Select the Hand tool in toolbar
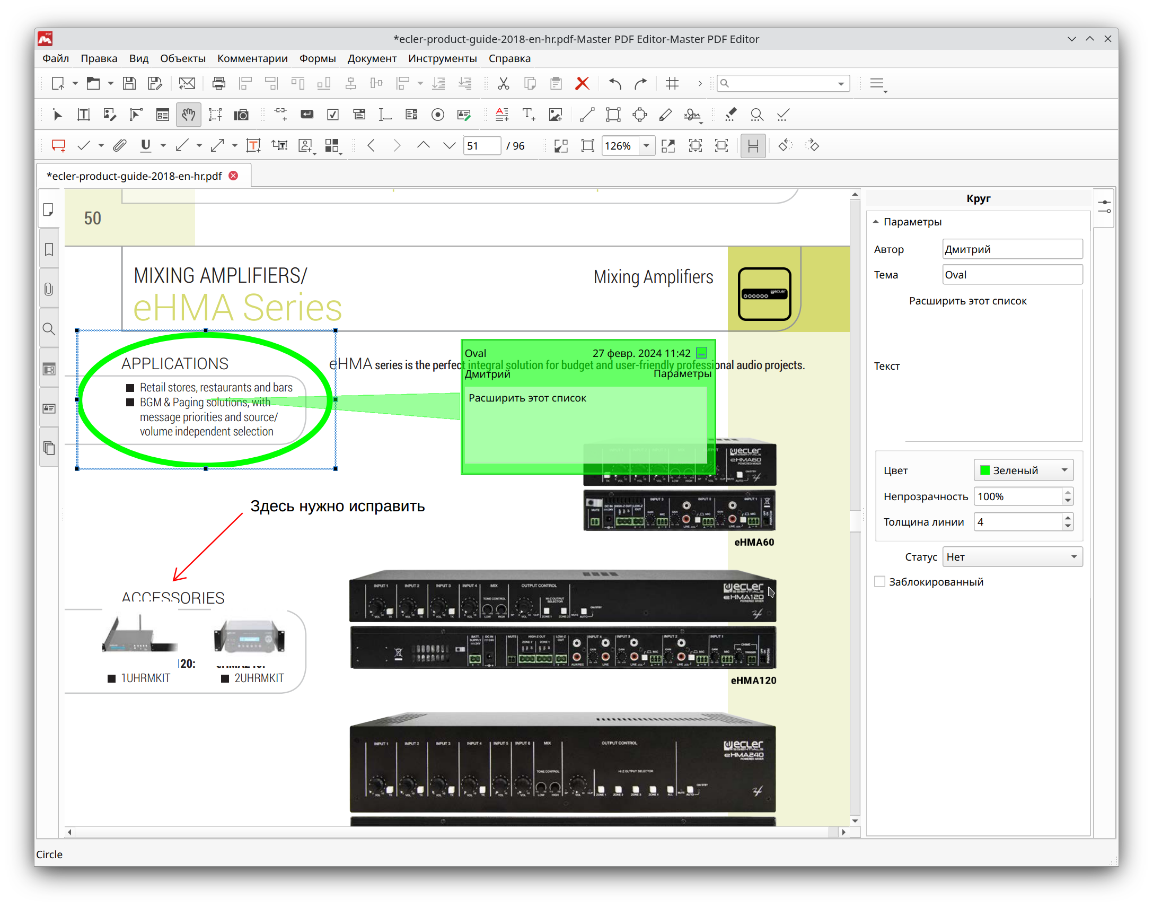The height and width of the screenshot is (907, 1153). [188, 115]
